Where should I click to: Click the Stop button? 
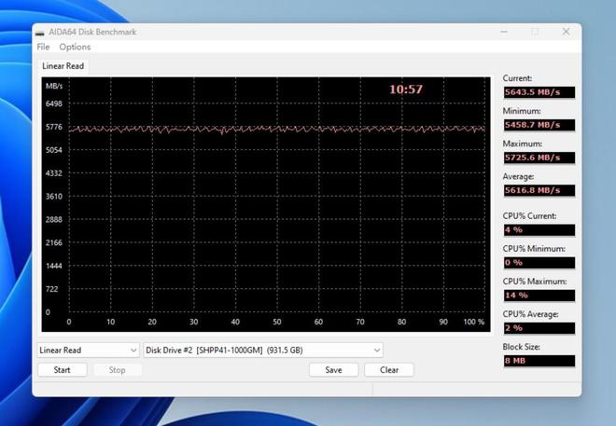coord(117,370)
